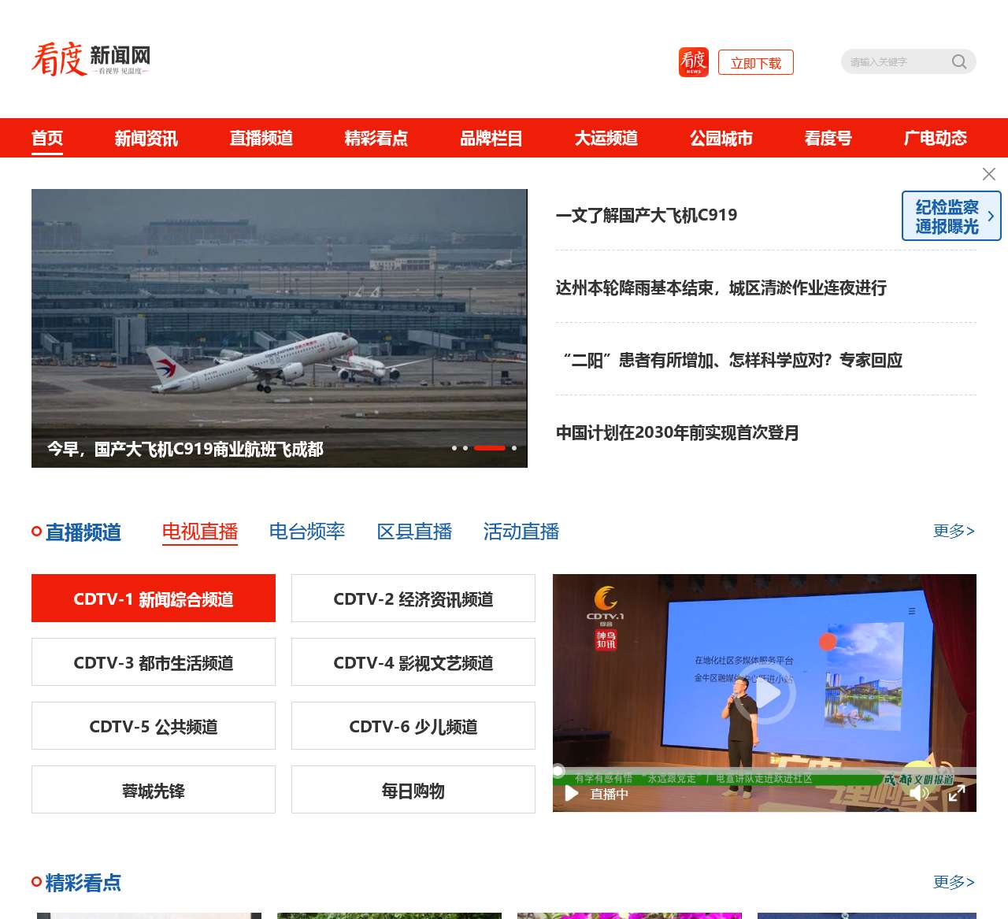The width and height of the screenshot is (1008, 919).
Task: Select CDTV-2 经济资讯频道
Action: (x=413, y=598)
